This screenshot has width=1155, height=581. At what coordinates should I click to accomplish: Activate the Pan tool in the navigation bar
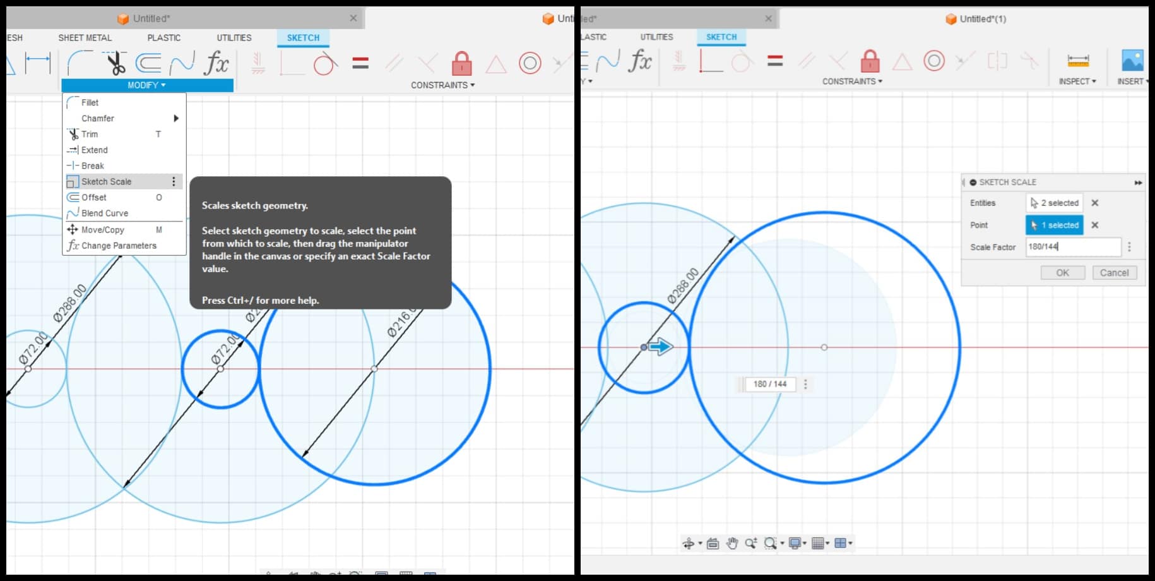pyautogui.click(x=732, y=542)
